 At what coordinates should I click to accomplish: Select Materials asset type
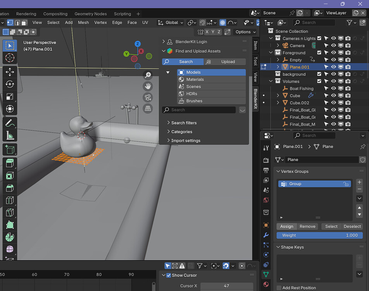pos(211,80)
